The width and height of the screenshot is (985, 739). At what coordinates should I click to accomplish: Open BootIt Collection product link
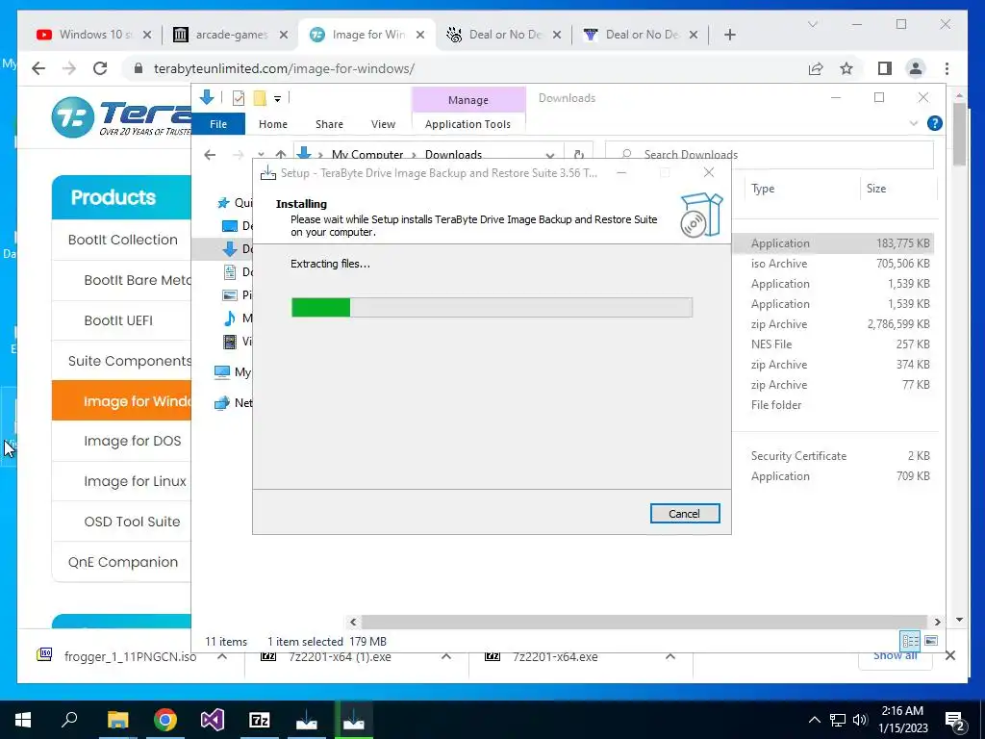pos(123,240)
